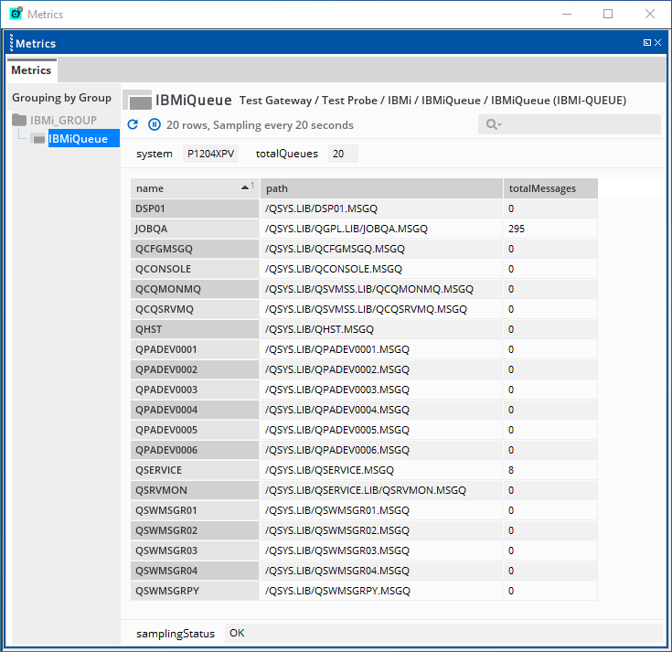
Task: Click the panel float icon in Metrics header
Action: pyautogui.click(x=647, y=43)
